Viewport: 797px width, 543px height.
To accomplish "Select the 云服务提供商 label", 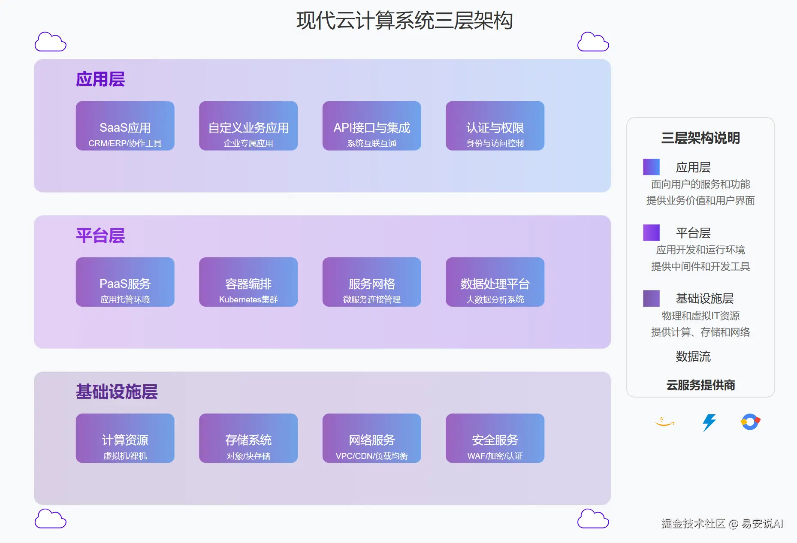I will coord(700,385).
